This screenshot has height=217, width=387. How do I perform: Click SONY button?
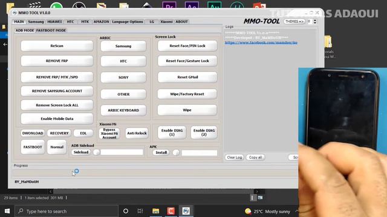(123, 77)
